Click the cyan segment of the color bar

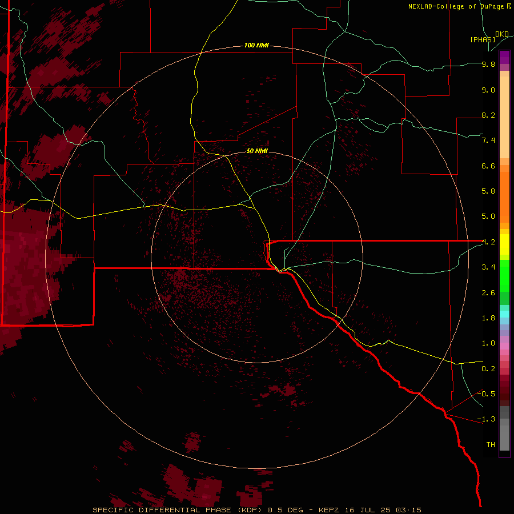point(504,314)
